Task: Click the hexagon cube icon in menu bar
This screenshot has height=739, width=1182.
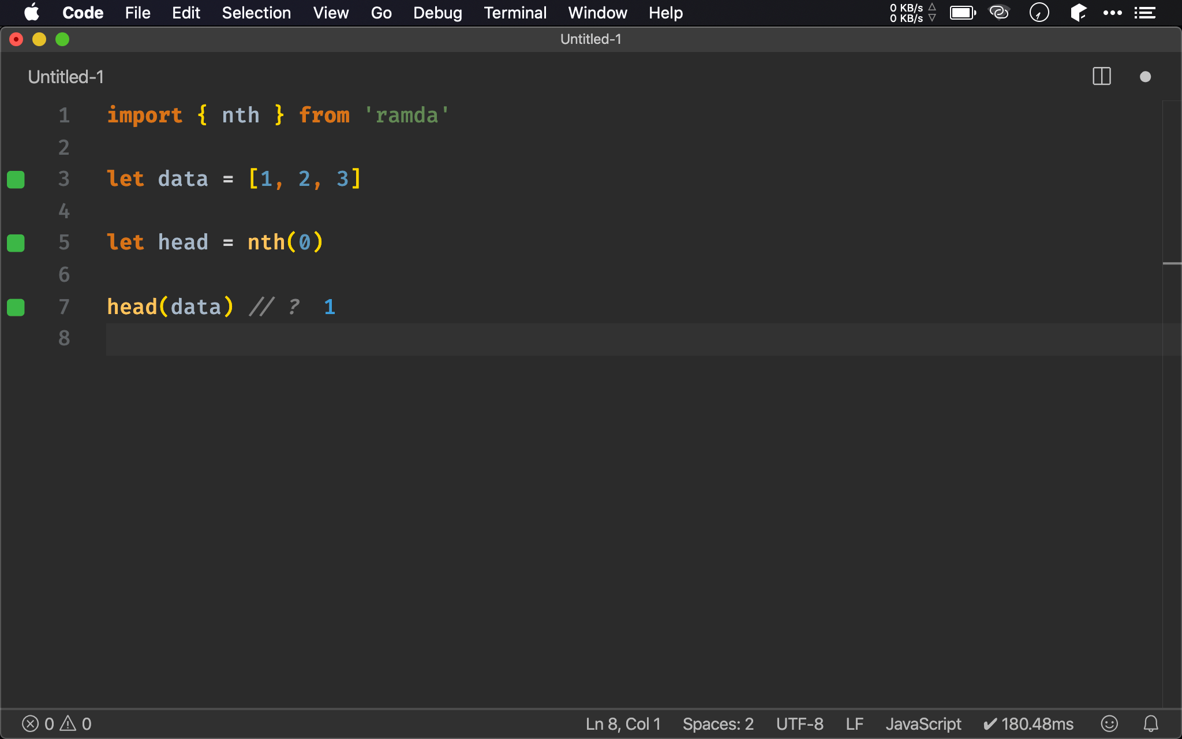Action: point(1078,12)
